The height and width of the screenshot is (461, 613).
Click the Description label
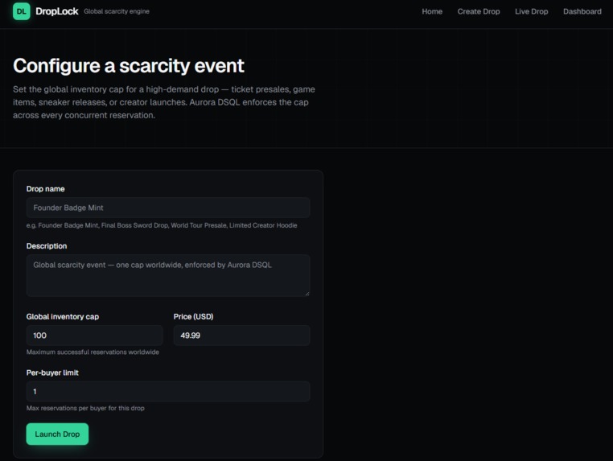tap(47, 246)
